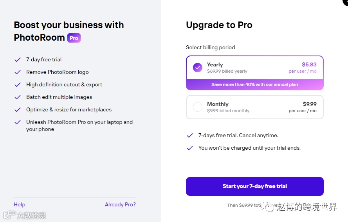Open the Help link
Image resolution: width=348 pixels, height=222 pixels.
pyautogui.click(x=19, y=204)
